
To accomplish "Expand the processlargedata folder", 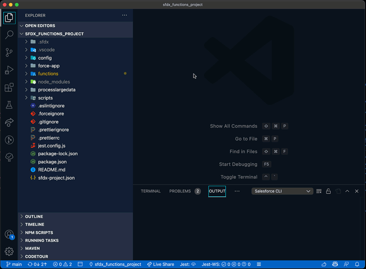I will (x=75, y=90).
